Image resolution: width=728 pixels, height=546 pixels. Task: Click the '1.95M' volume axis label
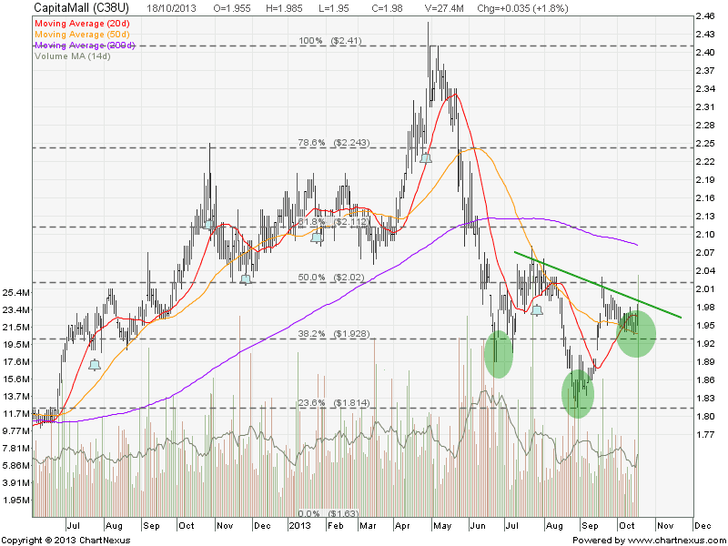(x=17, y=500)
